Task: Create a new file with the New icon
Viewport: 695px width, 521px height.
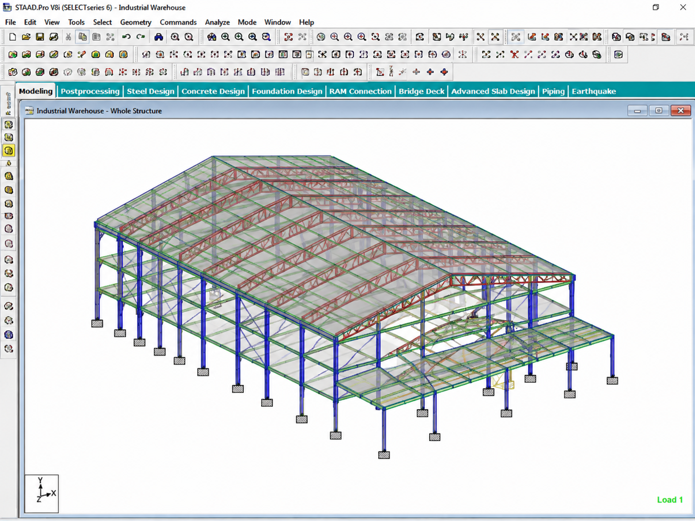Action: pos(12,37)
